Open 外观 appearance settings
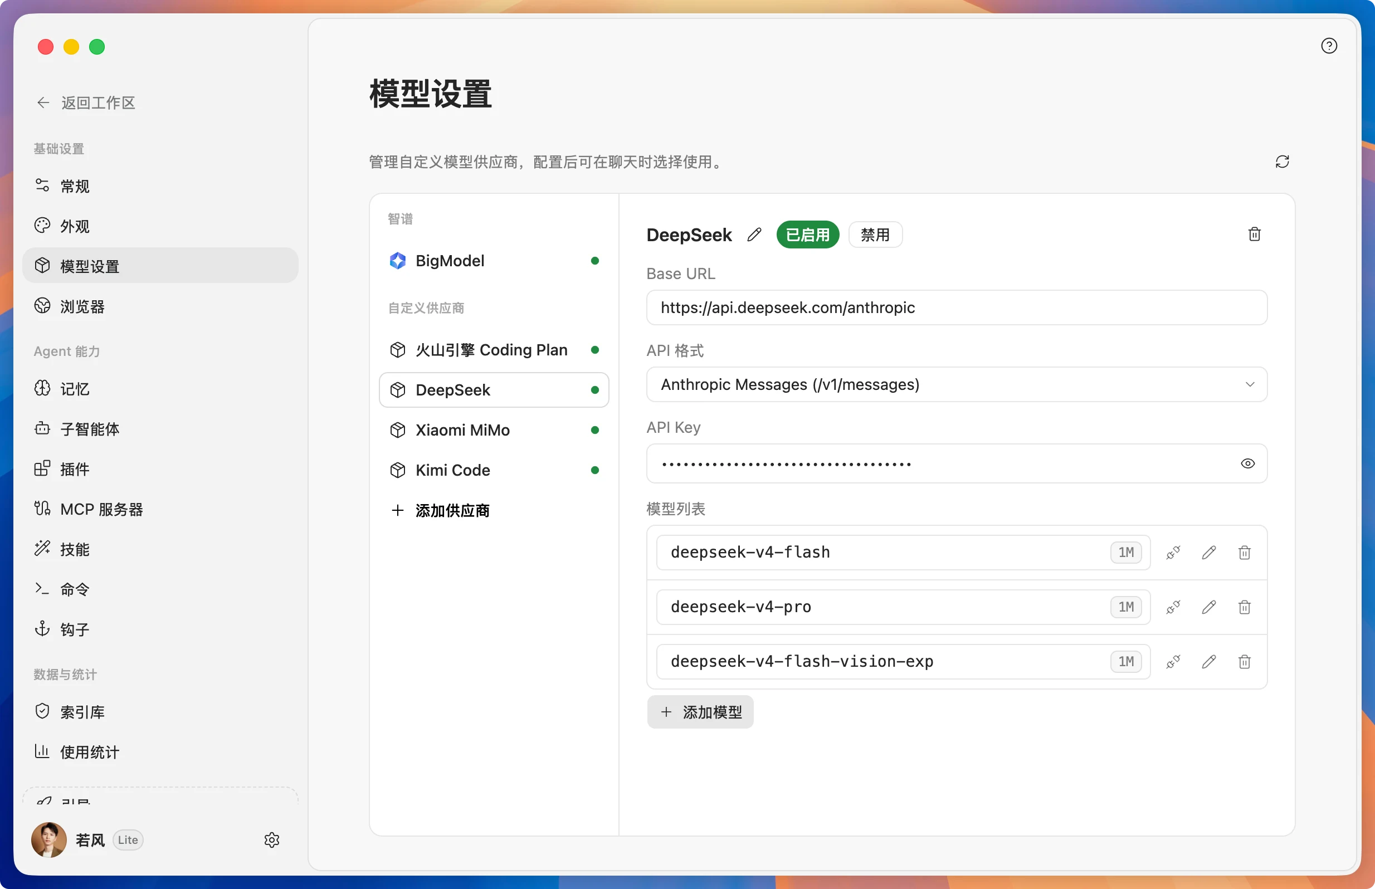This screenshot has width=1375, height=889. [x=160, y=226]
